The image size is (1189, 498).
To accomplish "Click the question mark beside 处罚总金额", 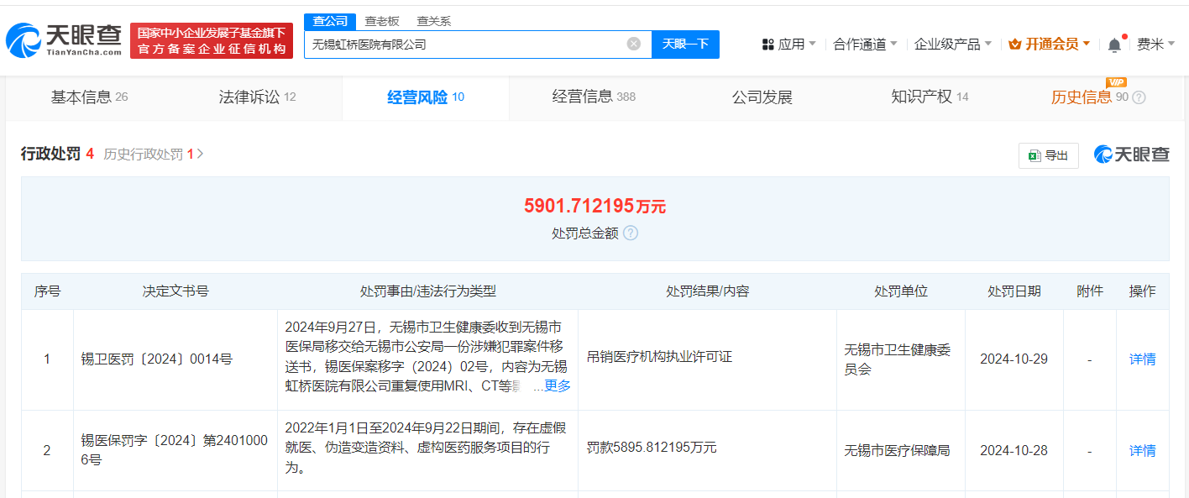I will [631, 233].
